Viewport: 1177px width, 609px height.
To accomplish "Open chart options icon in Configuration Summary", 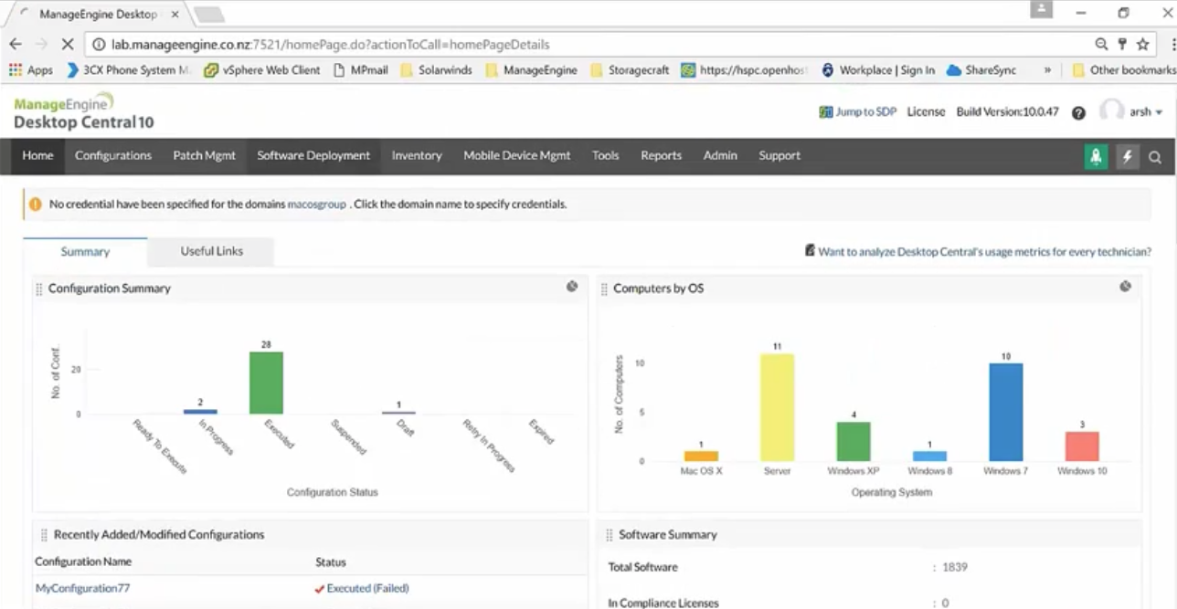I will click(572, 287).
